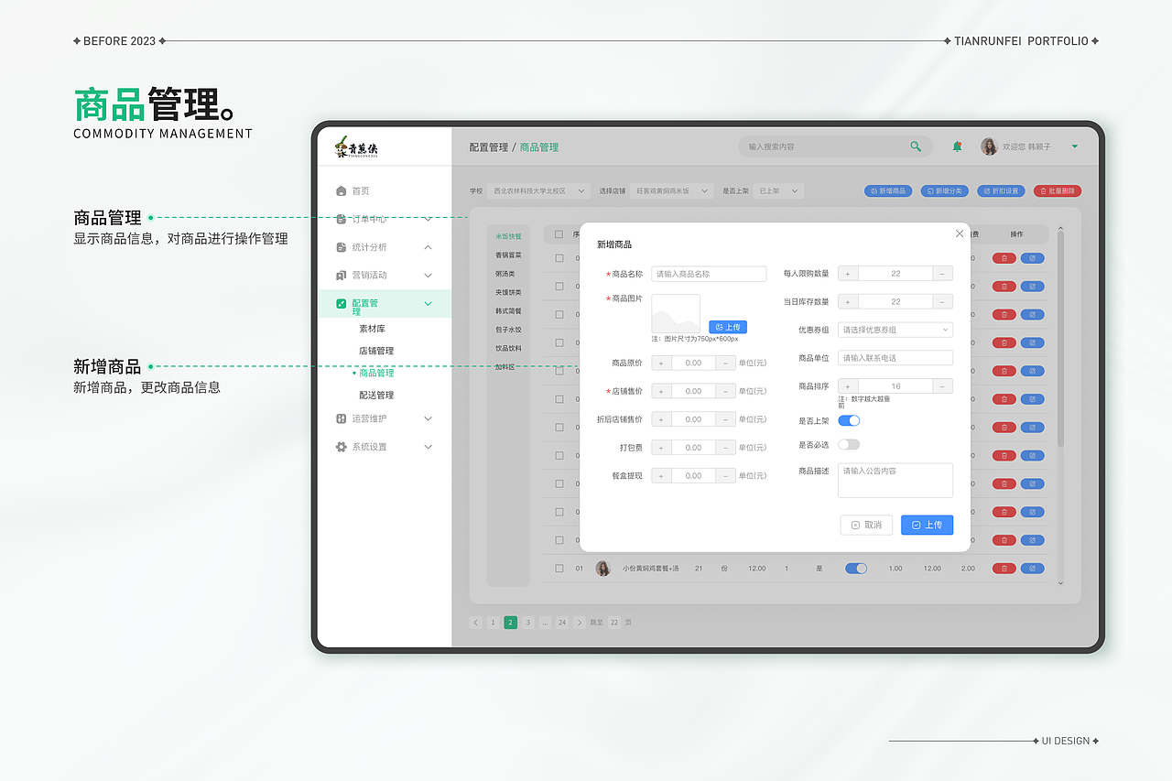The width and height of the screenshot is (1172, 781).
Task: Click the next page arrow
Action: click(x=579, y=623)
